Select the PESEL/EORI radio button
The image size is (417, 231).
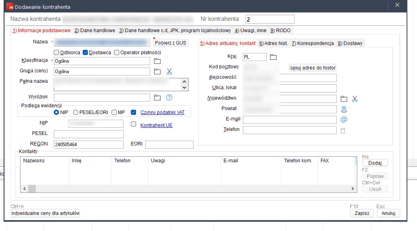click(x=76, y=112)
